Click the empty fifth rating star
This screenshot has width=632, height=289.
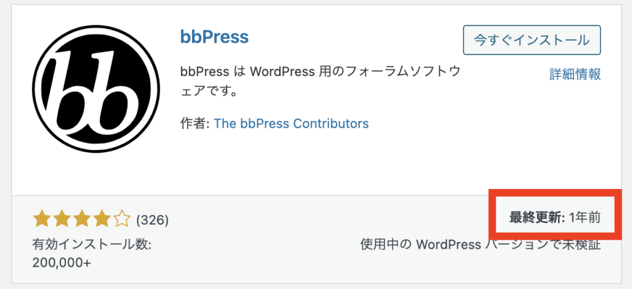[121, 220]
